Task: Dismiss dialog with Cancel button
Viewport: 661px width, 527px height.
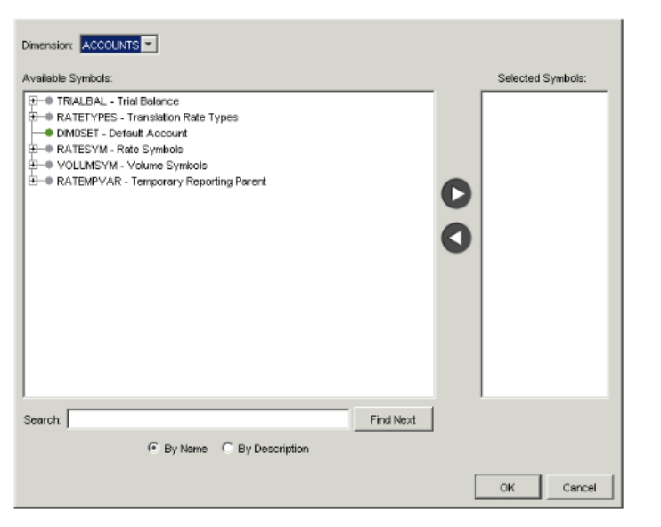Action: [x=580, y=488]
